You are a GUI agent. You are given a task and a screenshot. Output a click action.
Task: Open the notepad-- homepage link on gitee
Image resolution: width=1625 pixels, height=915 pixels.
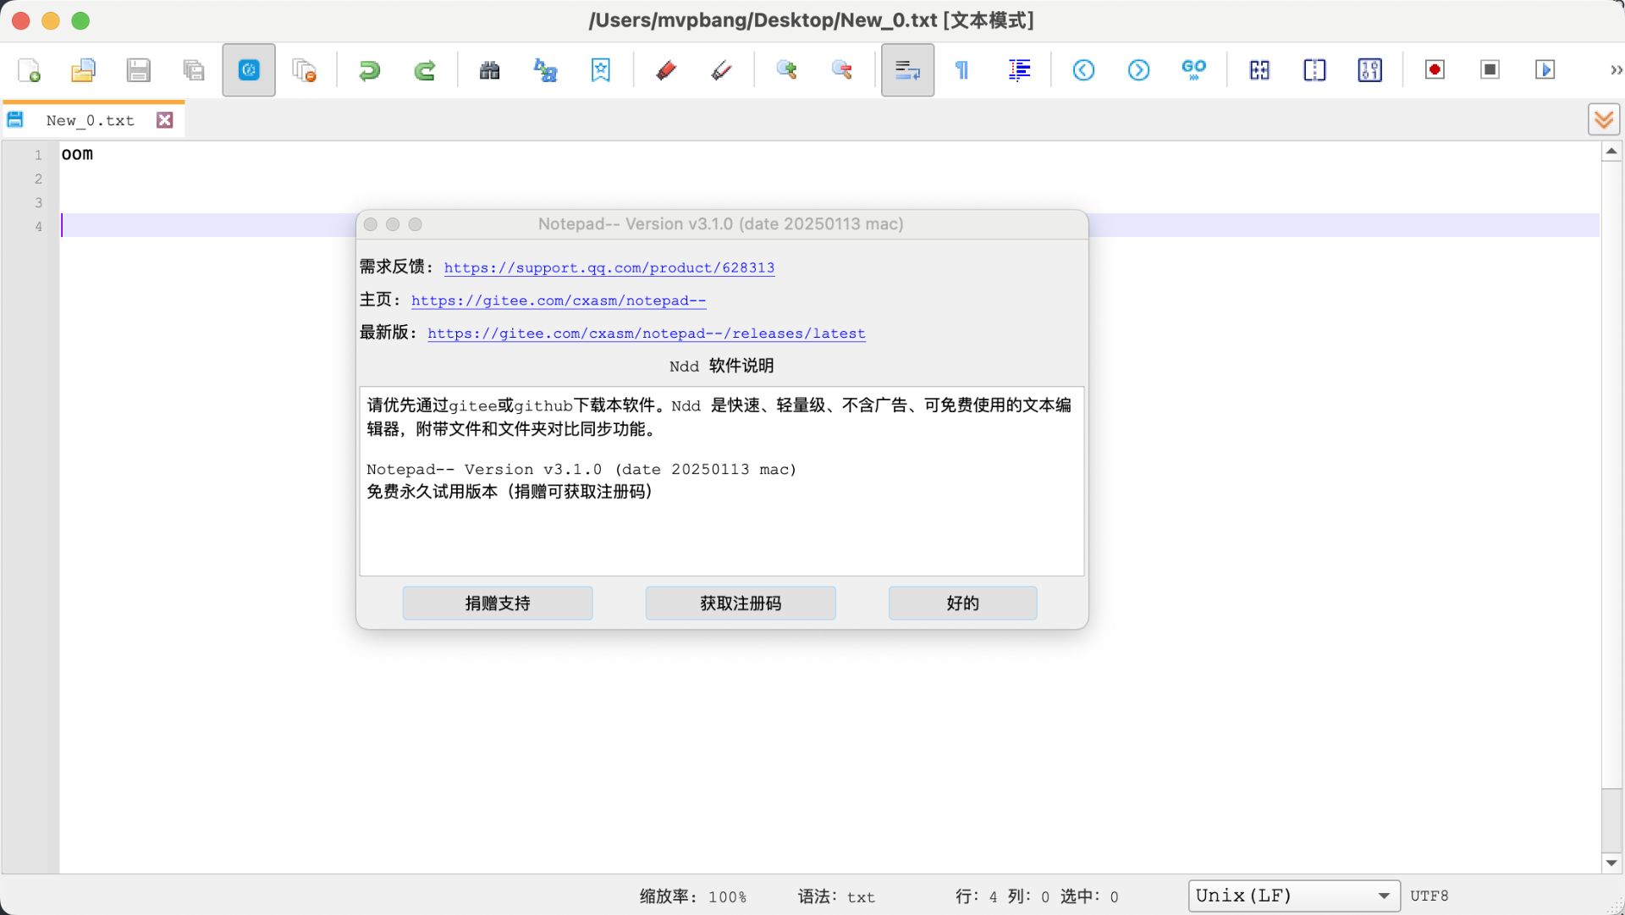tap(558, 300)
